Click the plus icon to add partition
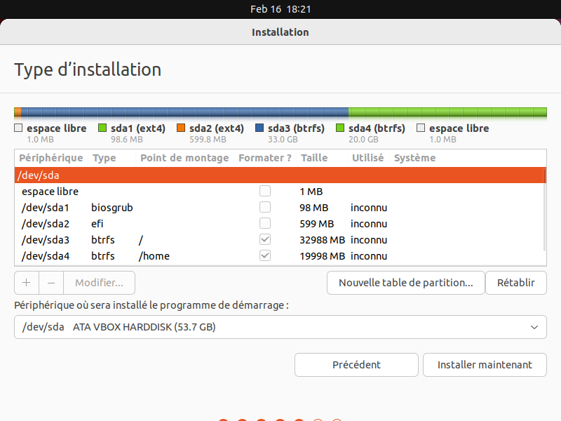 click(26, 283)
